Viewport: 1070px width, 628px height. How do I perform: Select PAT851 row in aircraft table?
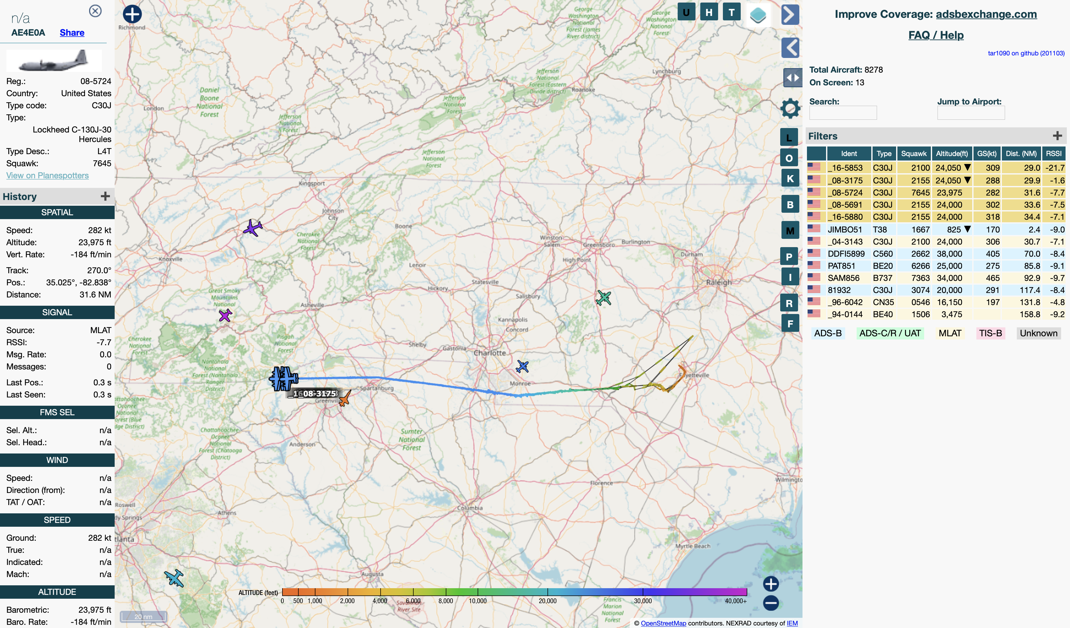tap(936, 266)
